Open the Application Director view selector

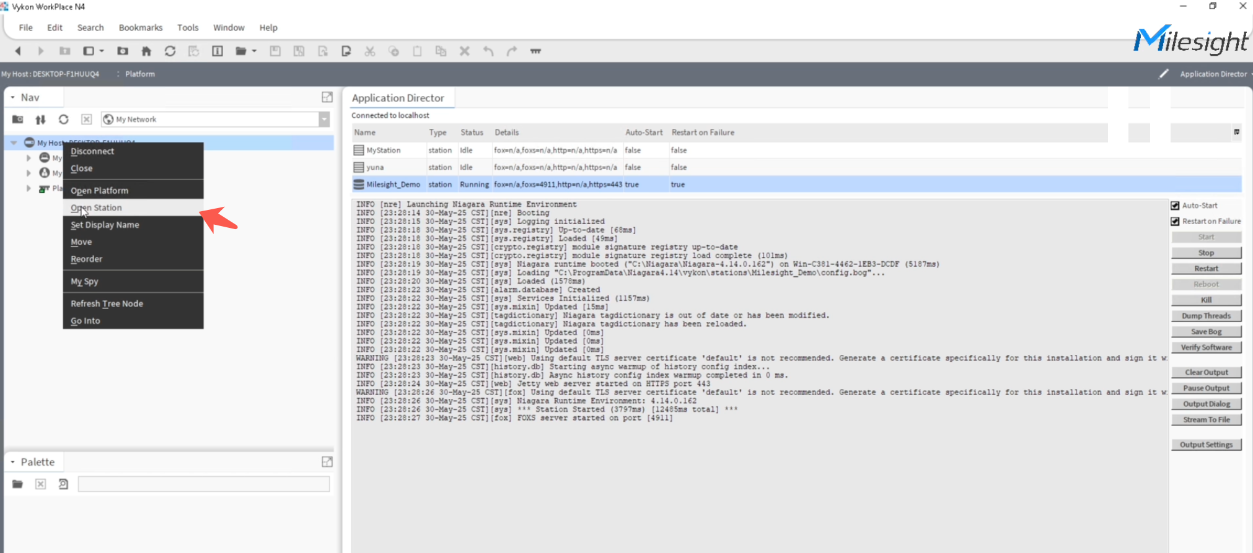[1215, 74]
